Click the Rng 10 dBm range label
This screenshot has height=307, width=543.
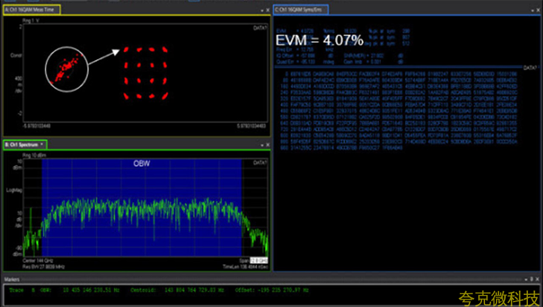(33, 155)
